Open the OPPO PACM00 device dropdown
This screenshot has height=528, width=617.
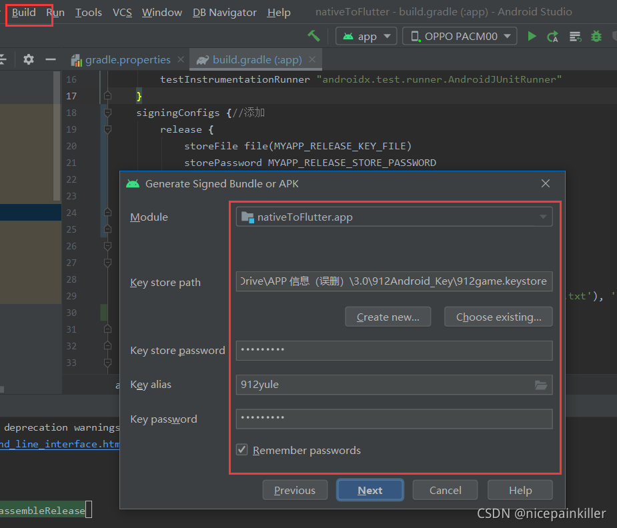pyautogui.click(x=460, y=36)
